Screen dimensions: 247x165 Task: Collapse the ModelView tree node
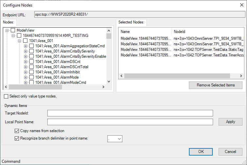(x=7, y=30)
